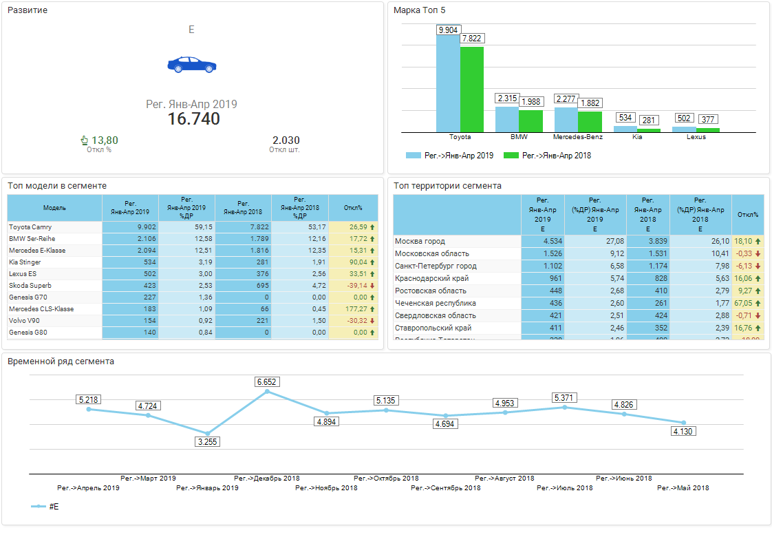This screenshot has width=772, height=546.
Task: Click the up arrow in Москва город row
Action: (x=758, y=242)
